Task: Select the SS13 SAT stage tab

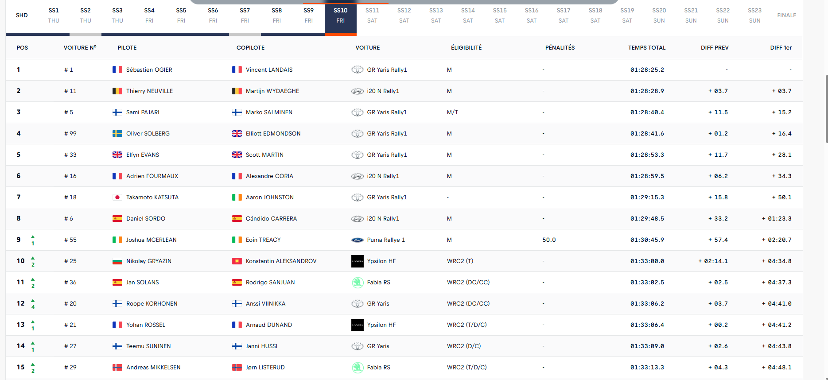Action: [436, 16]
